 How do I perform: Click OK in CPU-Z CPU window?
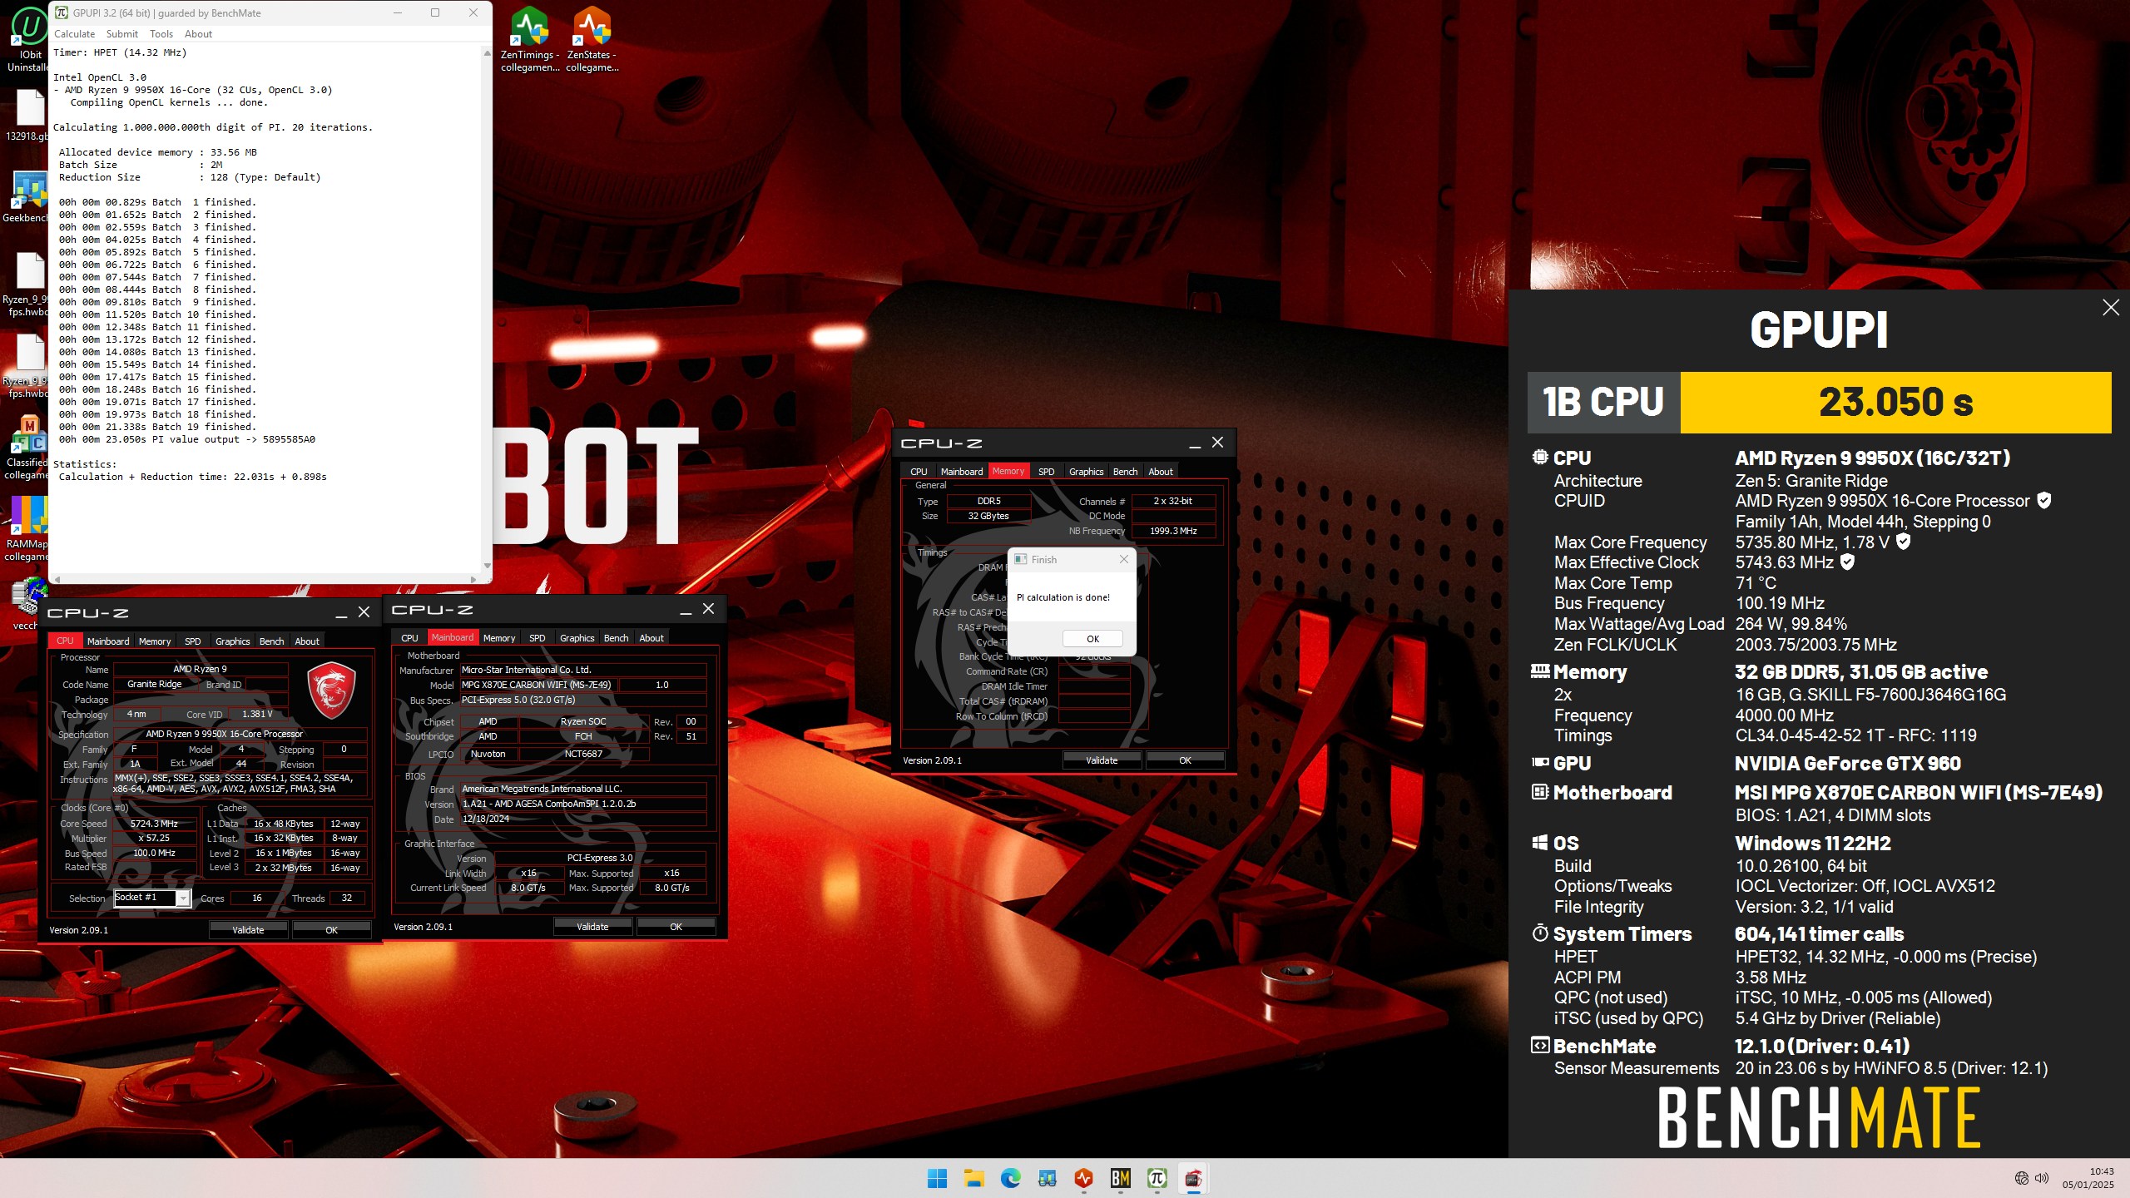331,930
